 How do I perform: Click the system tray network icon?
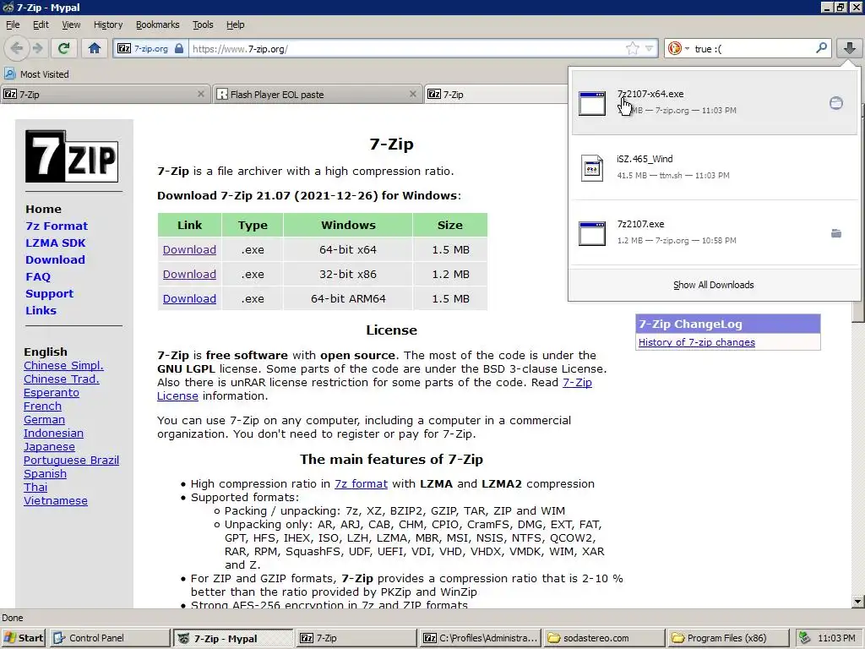pyautogui.click(x=804, y=638)
